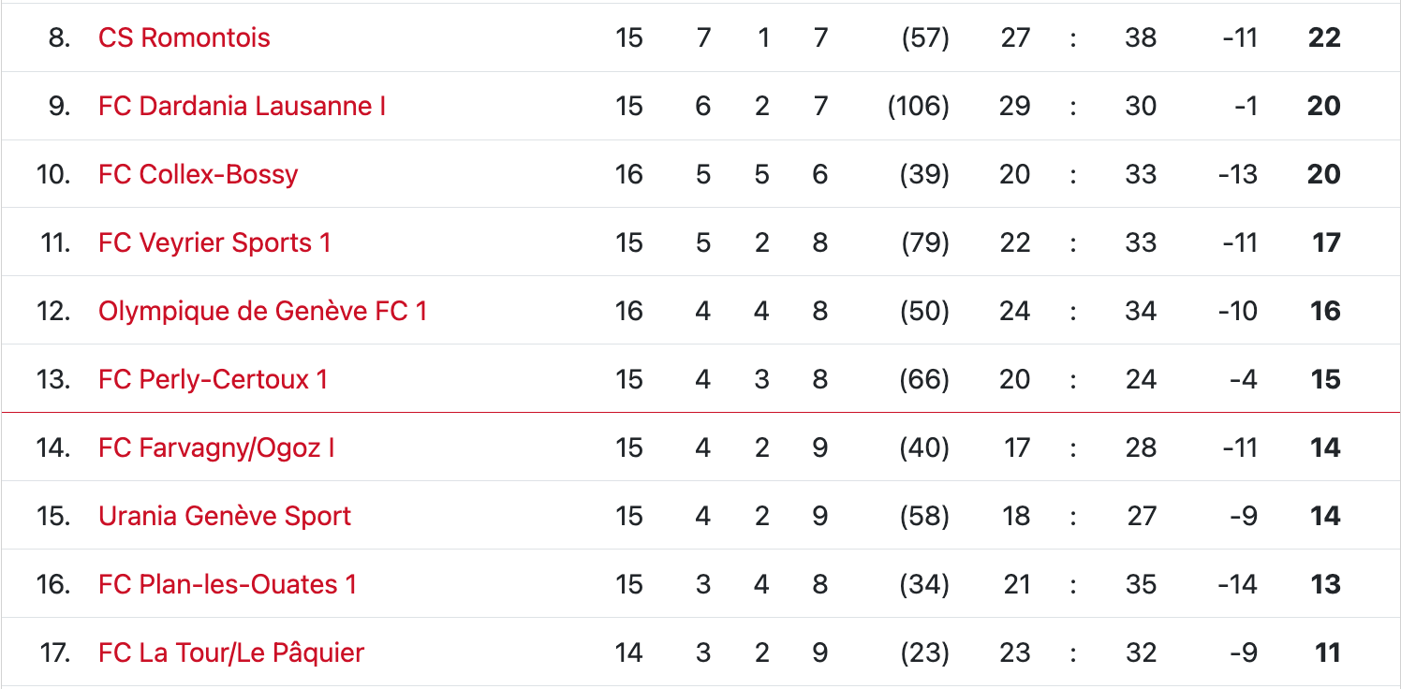1401x689 pixels.
Task: Click rank number 14. below red line
Action: point(53,448)
